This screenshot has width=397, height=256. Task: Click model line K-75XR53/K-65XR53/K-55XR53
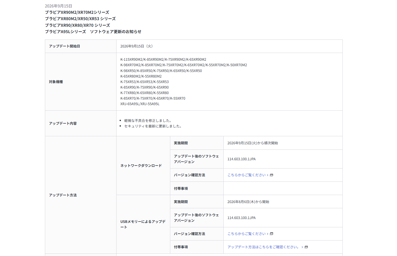coord(145,82)
